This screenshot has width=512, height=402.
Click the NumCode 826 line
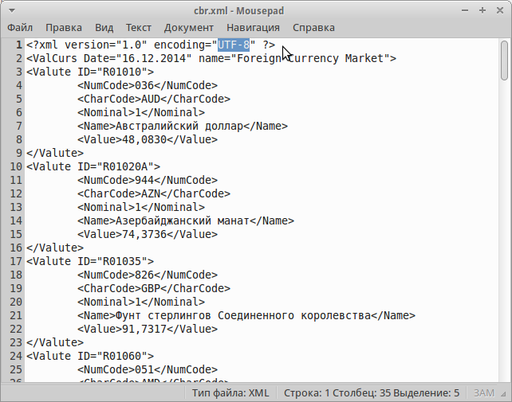(148, 275)
